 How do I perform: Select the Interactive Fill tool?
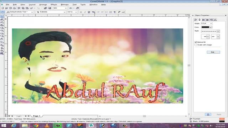2,53
